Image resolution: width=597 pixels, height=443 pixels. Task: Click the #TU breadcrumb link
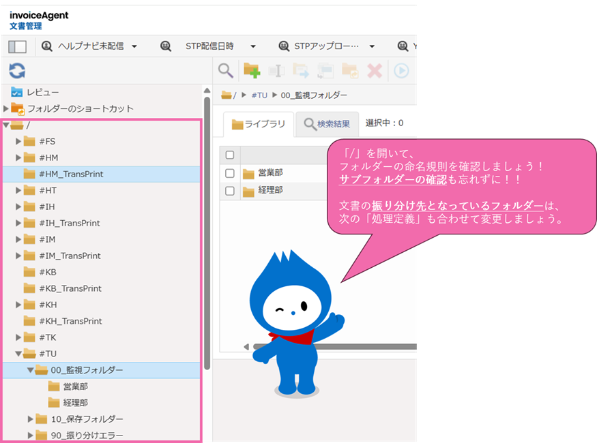259,95
